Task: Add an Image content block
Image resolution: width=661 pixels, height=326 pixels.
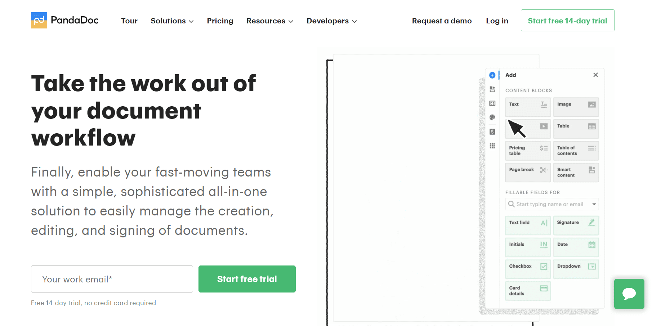Action: click(x=576, y=107)
